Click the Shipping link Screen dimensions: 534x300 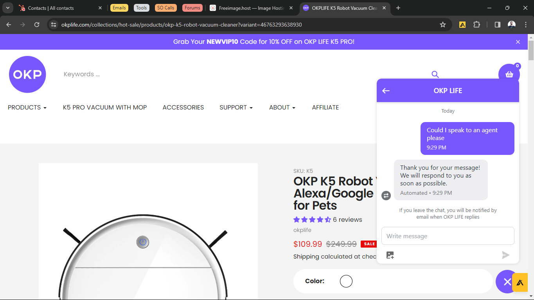pyautogui.click(x=306, y=257)
